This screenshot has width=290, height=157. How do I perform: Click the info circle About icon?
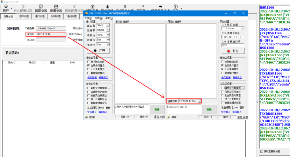175,7
